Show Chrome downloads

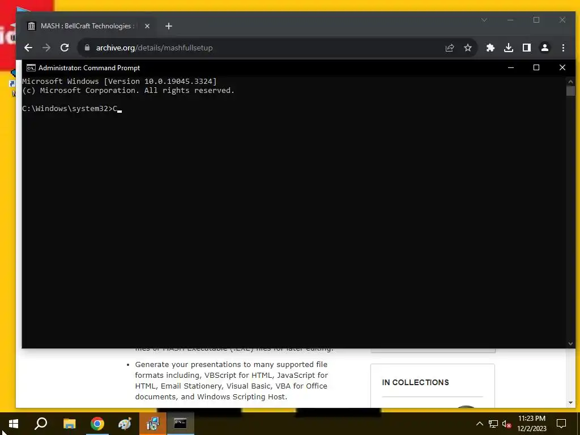(509, 48)
